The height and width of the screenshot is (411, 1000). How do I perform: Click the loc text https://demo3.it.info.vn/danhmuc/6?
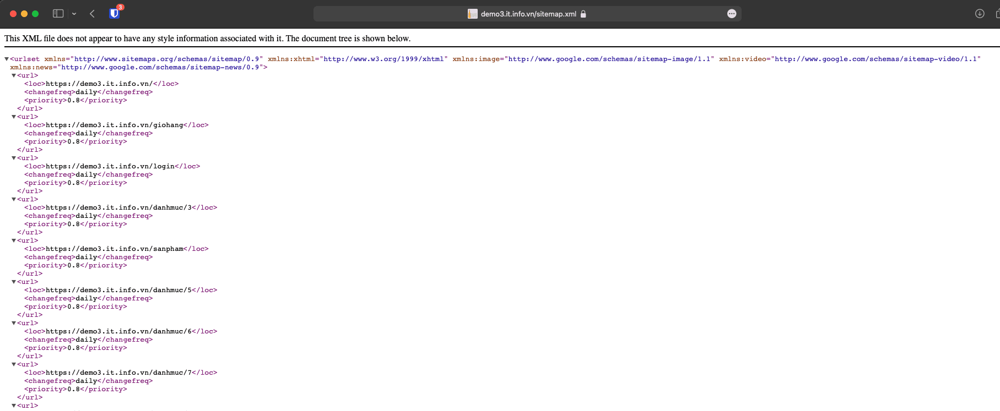(119, 331)
